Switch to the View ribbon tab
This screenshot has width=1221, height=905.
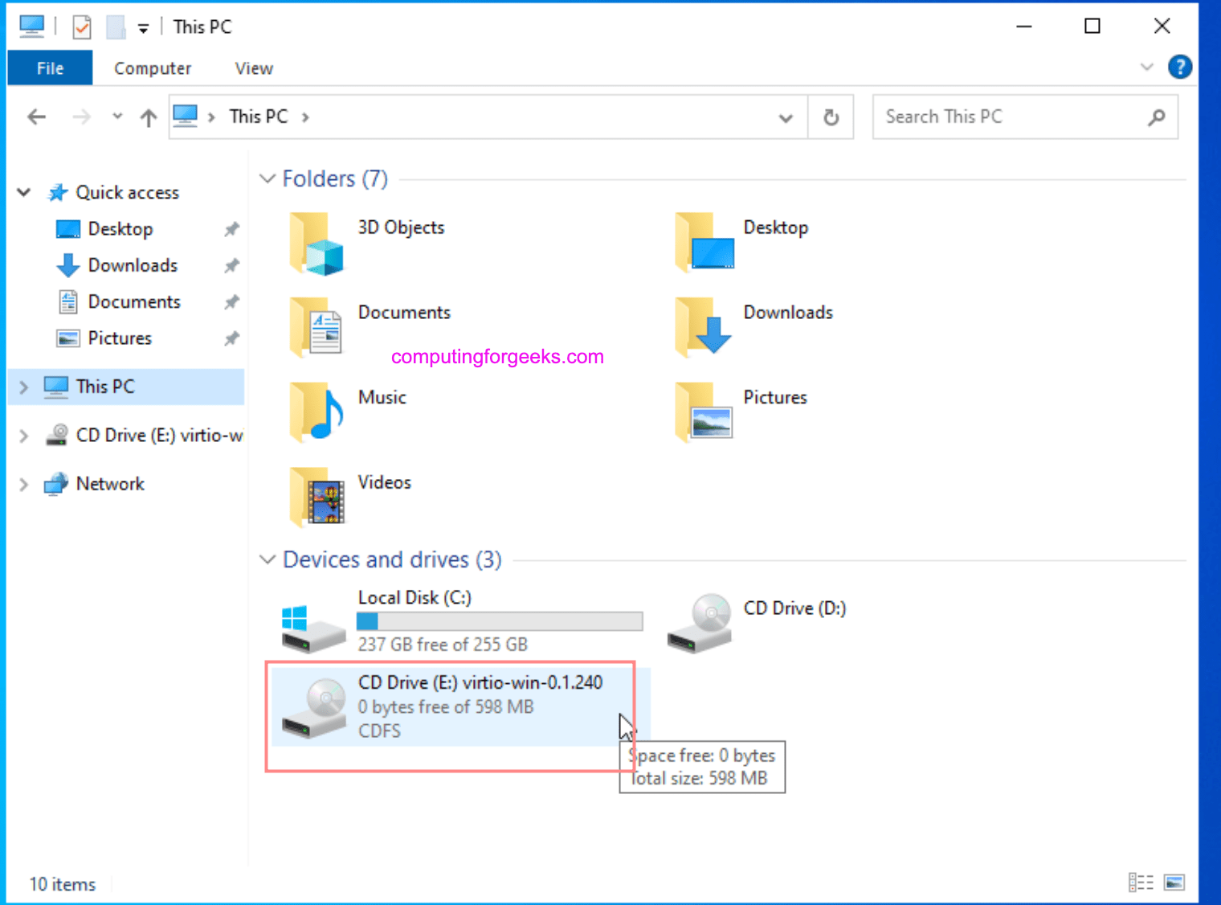click(252, 68)
